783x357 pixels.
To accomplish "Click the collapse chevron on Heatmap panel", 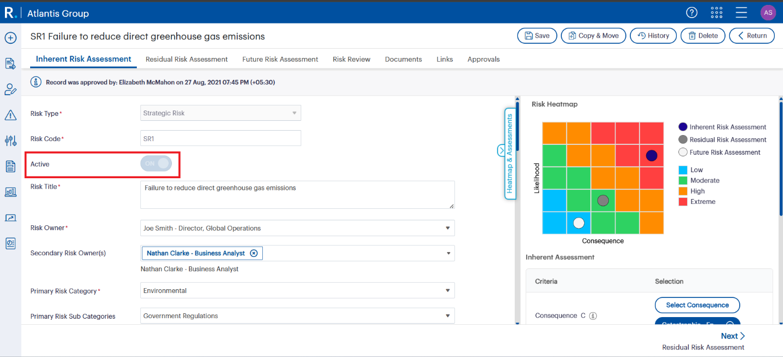I will pos(501,150).
